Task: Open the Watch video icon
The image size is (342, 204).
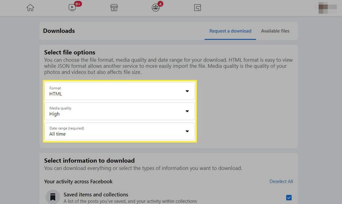Action: point(72,7)
